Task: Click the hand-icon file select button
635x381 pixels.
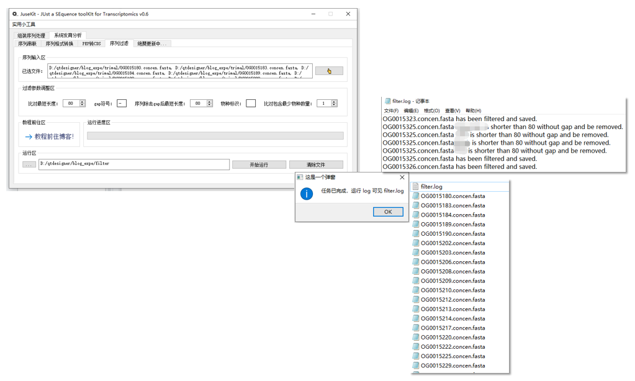Action: (x=328, y=71)
